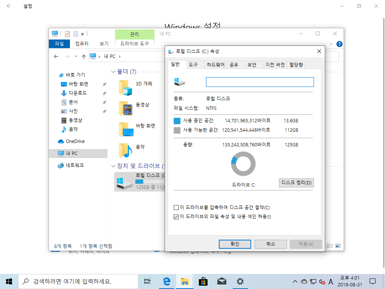385x289 pixels.
Task: Select the 음악 folder in the folders section
Action: (x=126, y=151)
